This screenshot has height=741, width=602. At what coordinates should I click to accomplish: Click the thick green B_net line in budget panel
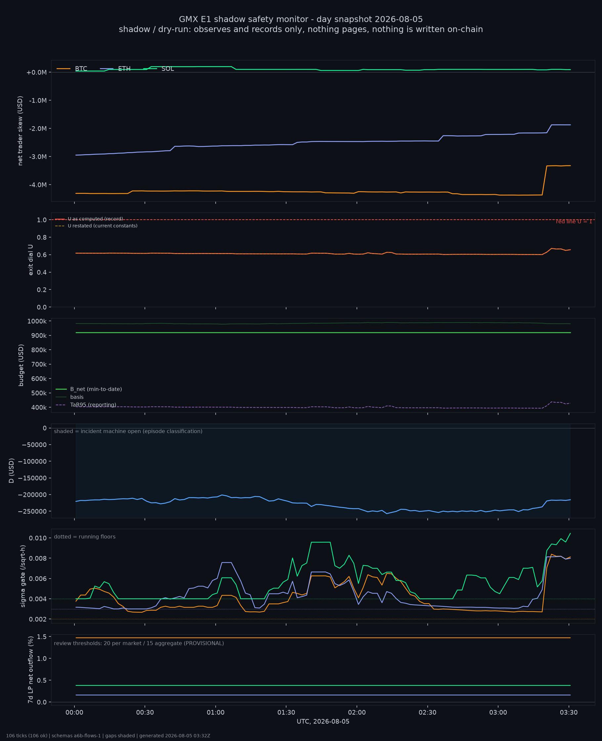point(323,332)
